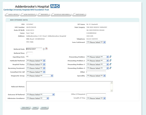This screenshot has height=115, width=146.
Task: Expand the Length of Stay dropdown
Action: (x=96, y=98)
